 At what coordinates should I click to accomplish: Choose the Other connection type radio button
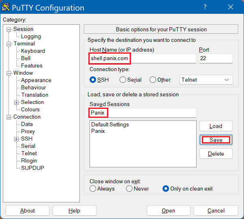point(153,80)
